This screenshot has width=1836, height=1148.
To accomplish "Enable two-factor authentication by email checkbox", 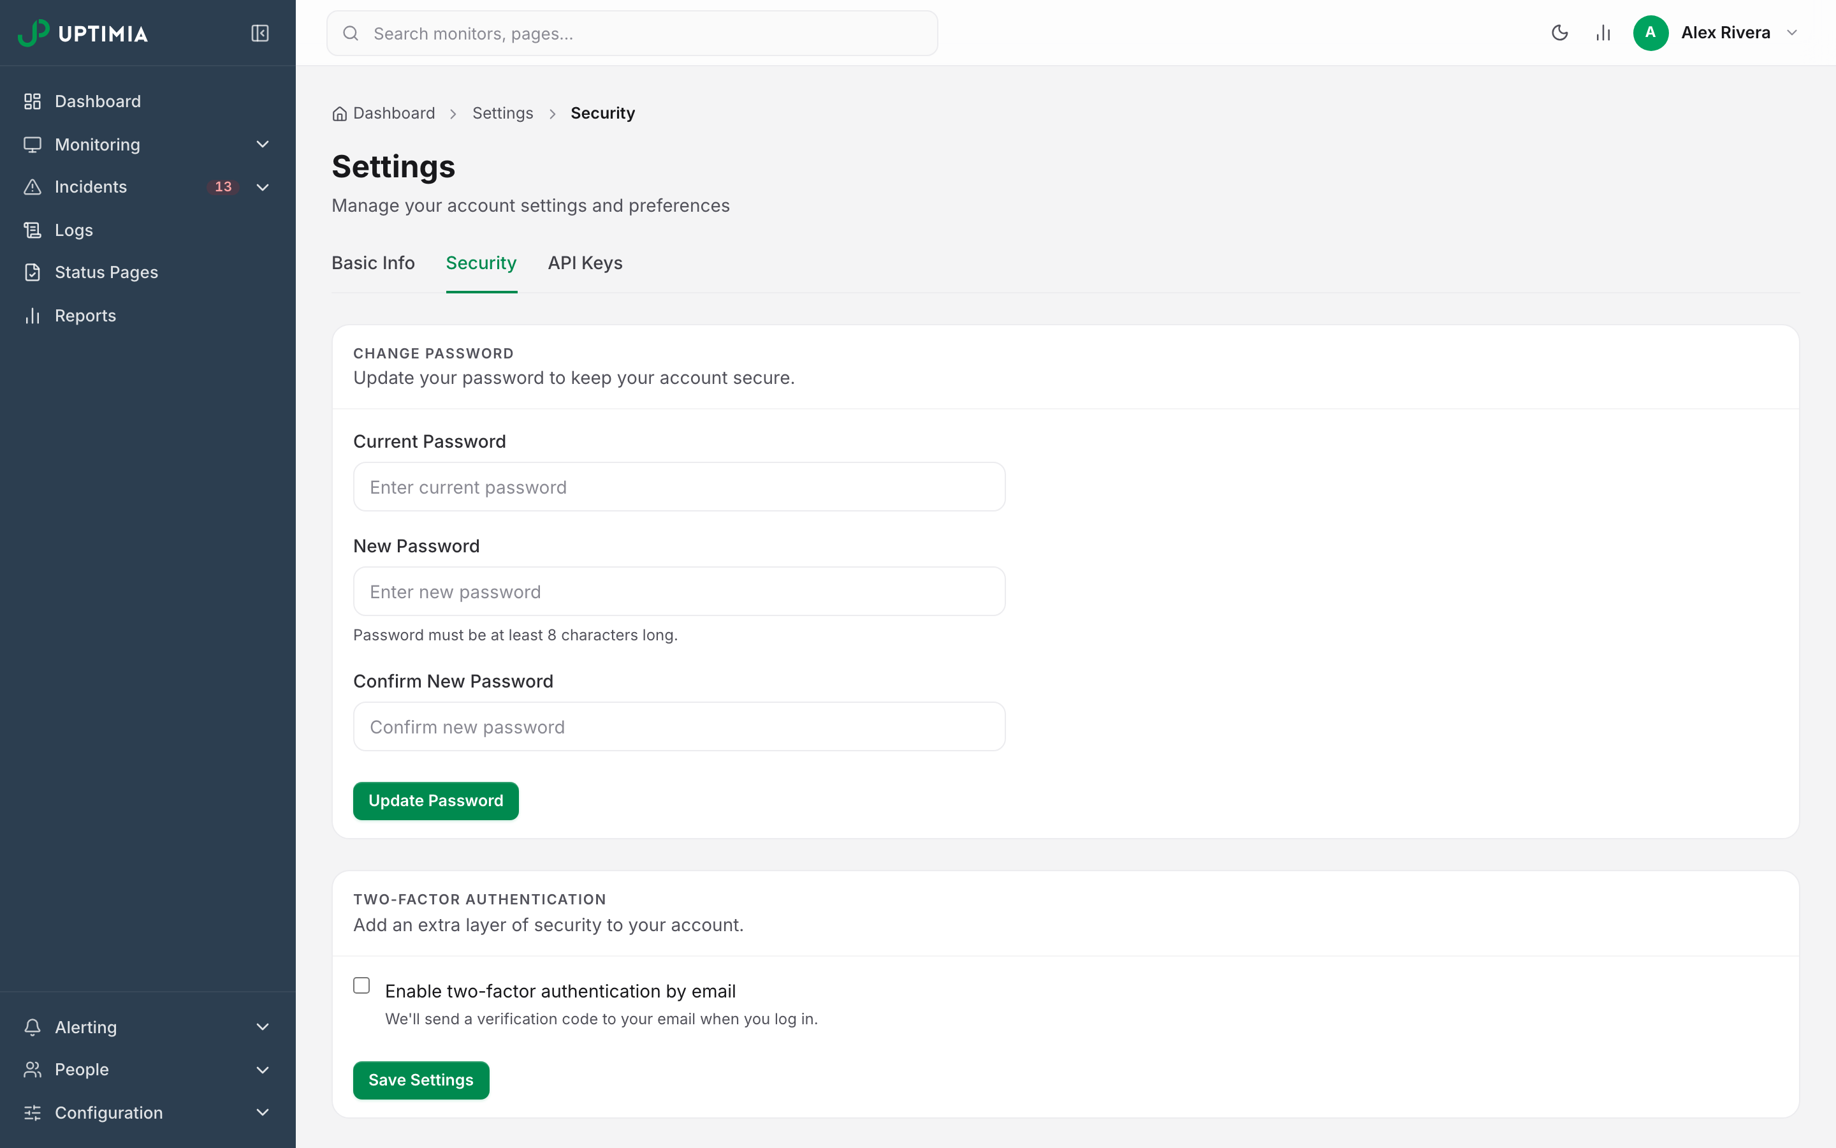I will pyautogui.click(x=361, y=985).
